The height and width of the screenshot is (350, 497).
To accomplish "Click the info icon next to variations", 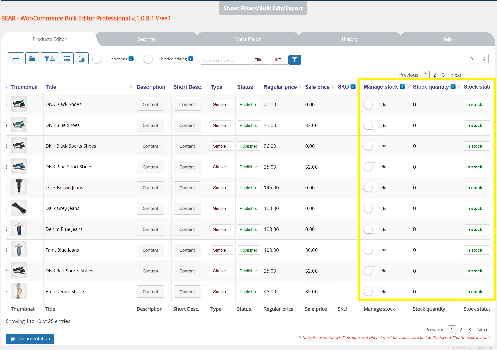I will (x=131, y=58).
